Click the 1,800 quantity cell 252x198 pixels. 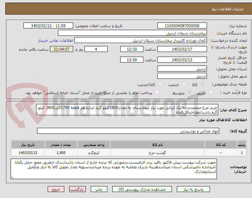(x=61, y=153)
